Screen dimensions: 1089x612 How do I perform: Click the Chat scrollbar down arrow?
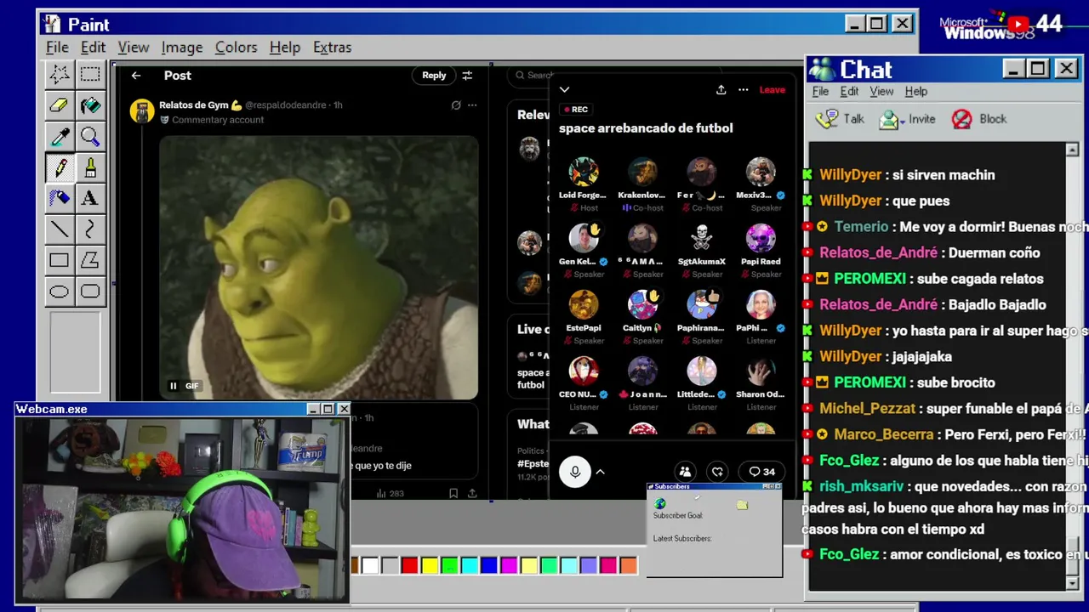tap(1072, 583)
